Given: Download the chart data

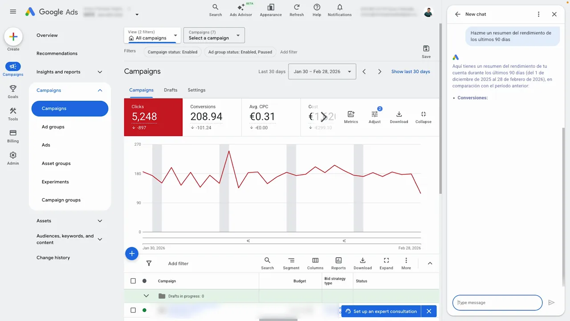Looking at the screenshot, I should tap(399, 117).
